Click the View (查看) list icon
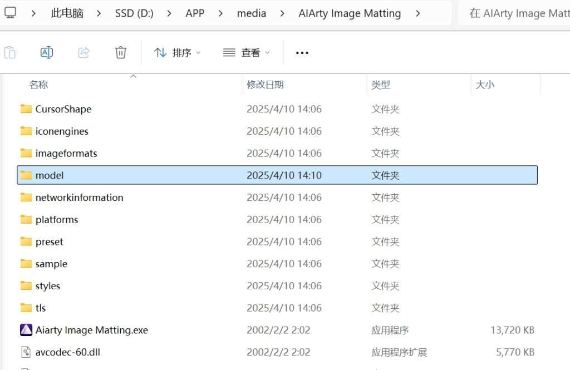Image resolution: width=570 pixels, height=370 pixels. pyautogui.click(x=229, y=52)
